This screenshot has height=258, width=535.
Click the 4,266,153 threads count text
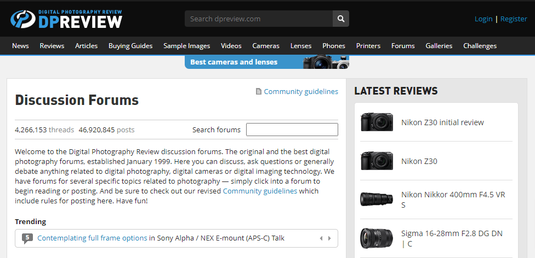pos(44,130)
